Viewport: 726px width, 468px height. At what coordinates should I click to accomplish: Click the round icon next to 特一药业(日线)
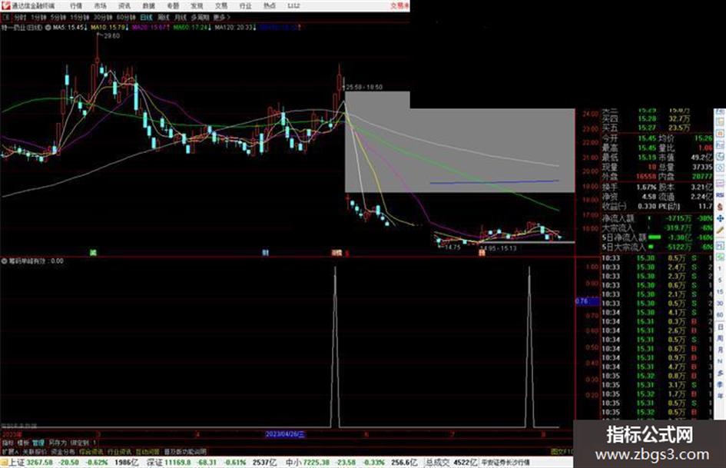[48, 28]
